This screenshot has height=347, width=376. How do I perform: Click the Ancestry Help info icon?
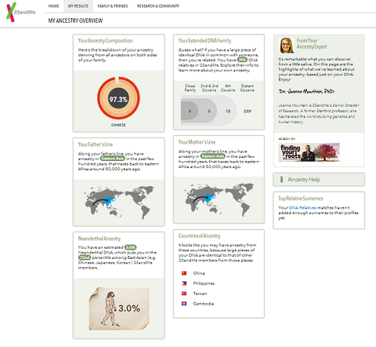(281, 179)
